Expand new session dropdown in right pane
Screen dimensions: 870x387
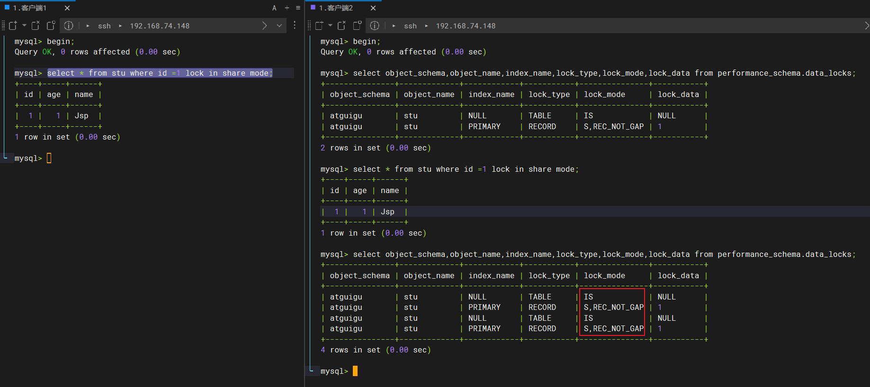[x=330, y=26]
